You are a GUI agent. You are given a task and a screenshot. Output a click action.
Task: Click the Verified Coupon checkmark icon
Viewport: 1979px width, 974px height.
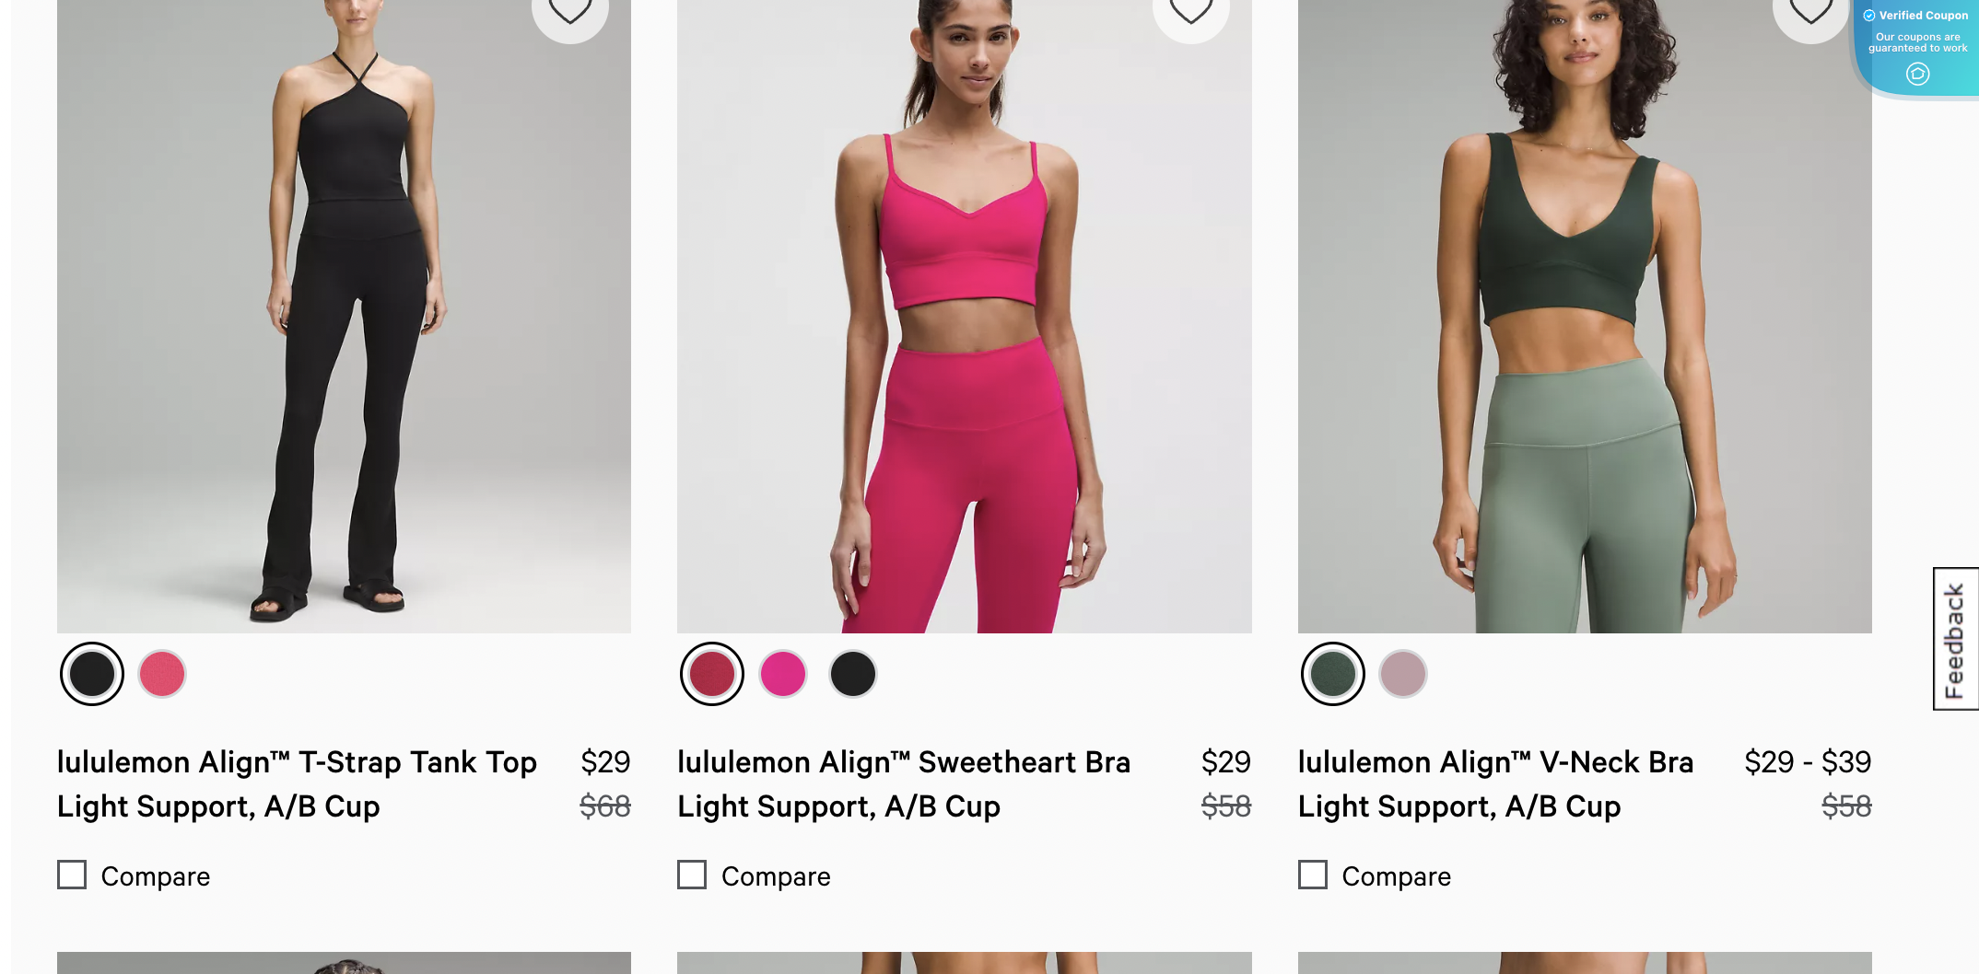1869,16
